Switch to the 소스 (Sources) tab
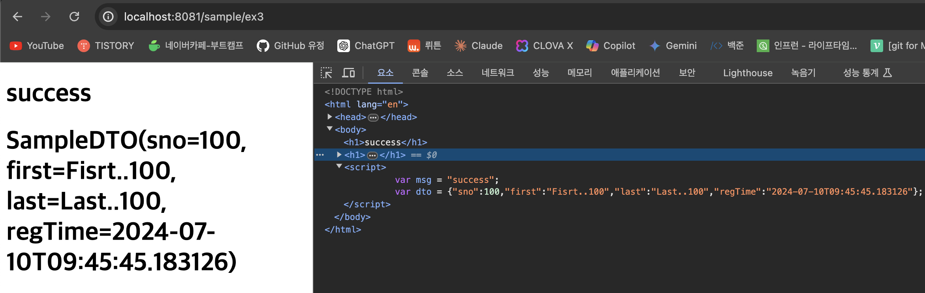This screenshot has height=293, width=925. 455,73
